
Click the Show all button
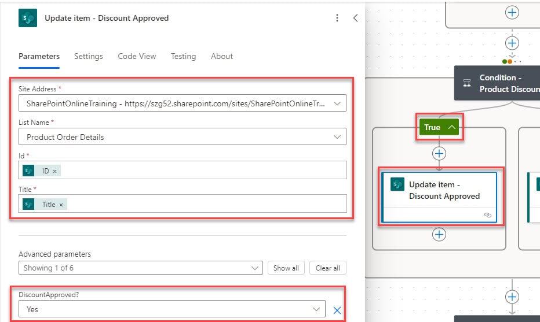286,268
